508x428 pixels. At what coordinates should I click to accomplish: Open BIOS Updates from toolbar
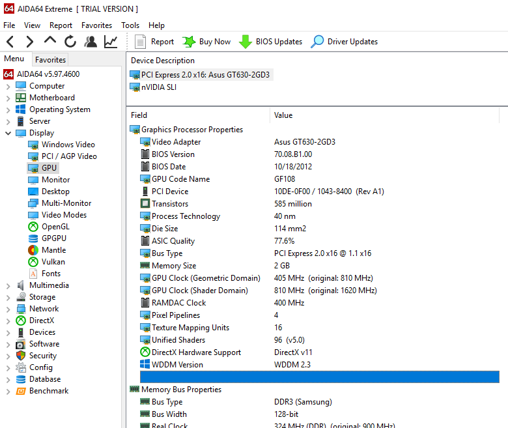click(x=271, y=42)
